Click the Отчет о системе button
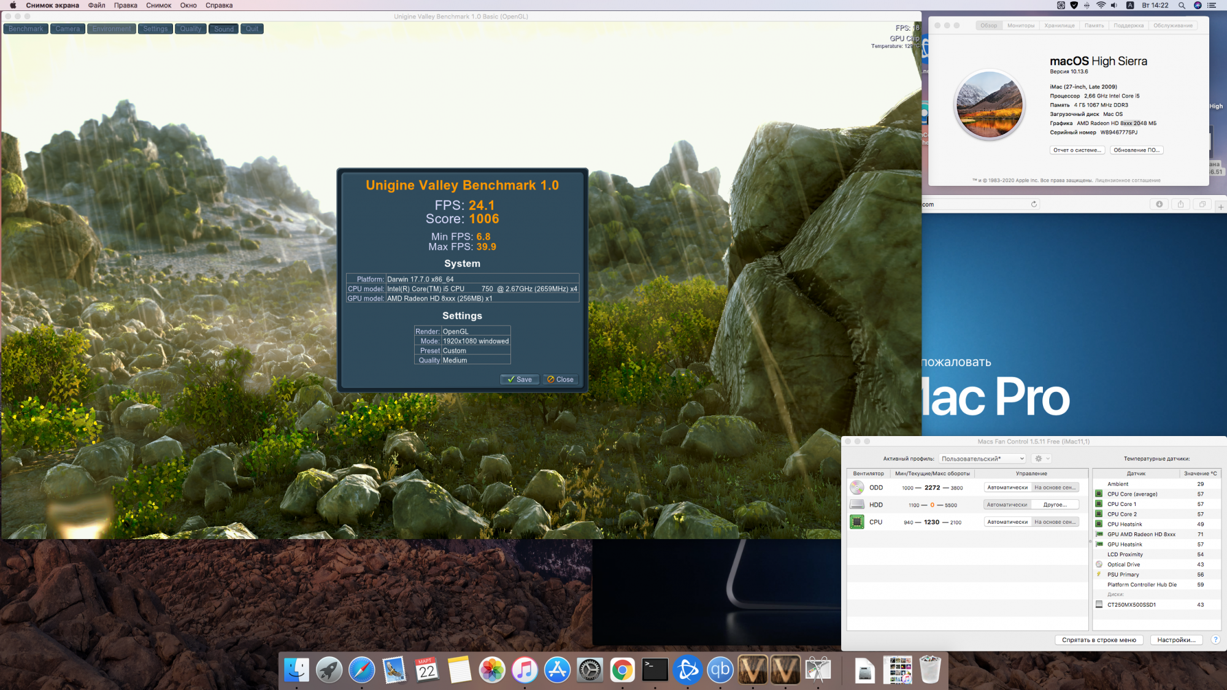Viewport: 1227px width, 690px height. 1077,150
